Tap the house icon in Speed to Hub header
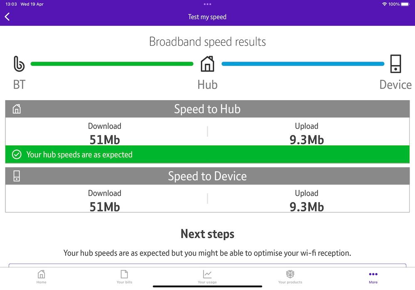Viewport: 415px width, 290px height. (17, 109)
